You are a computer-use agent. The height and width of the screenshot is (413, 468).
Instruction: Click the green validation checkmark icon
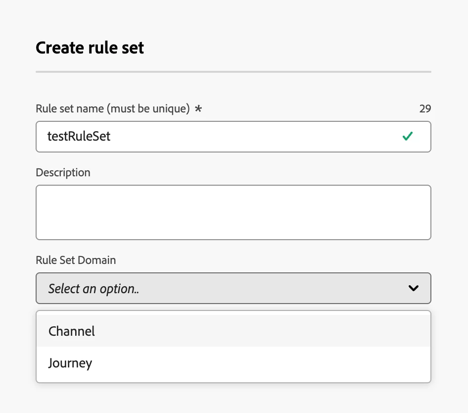pyautogui.click(x=407, y=137)
